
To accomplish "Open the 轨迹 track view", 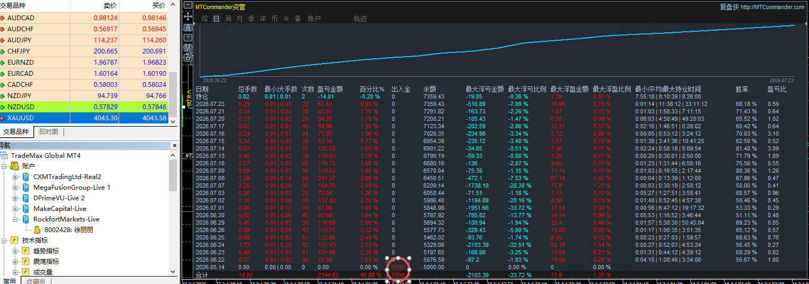I will pos(360,19).
